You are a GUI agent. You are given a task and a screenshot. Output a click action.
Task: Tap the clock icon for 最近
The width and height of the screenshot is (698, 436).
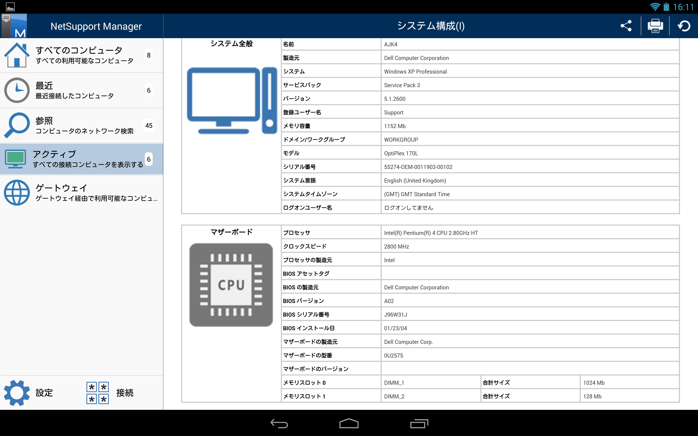(x=17, y=90)
